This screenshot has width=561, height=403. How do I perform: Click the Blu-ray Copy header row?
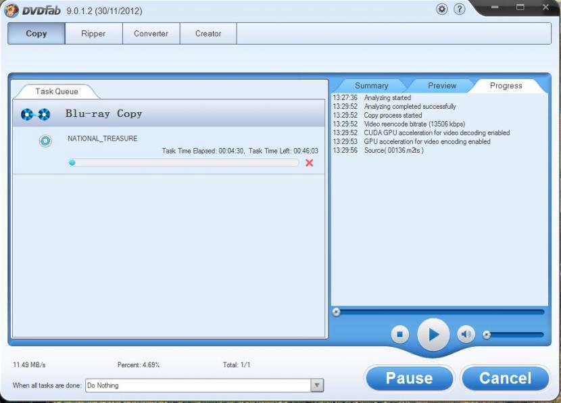click(x=169, y=114)
